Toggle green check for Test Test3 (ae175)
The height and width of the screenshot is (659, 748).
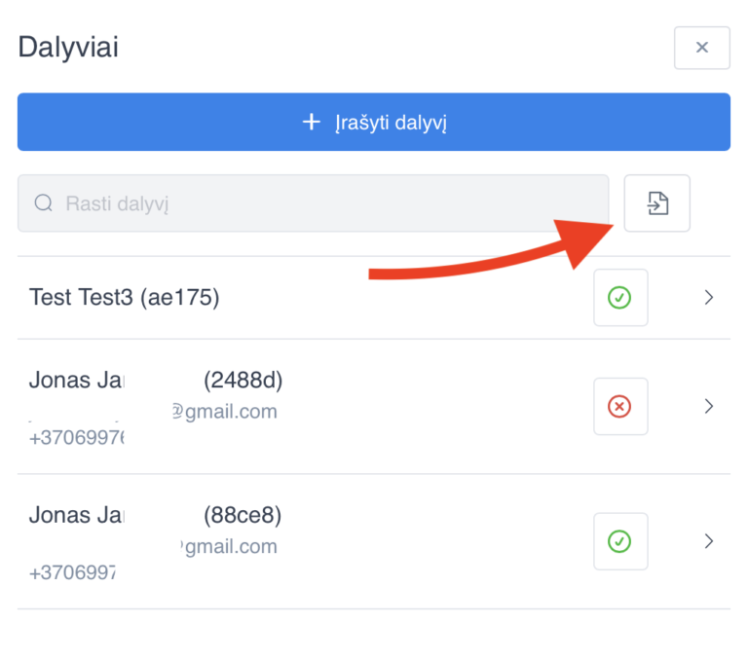coord(620,298)
